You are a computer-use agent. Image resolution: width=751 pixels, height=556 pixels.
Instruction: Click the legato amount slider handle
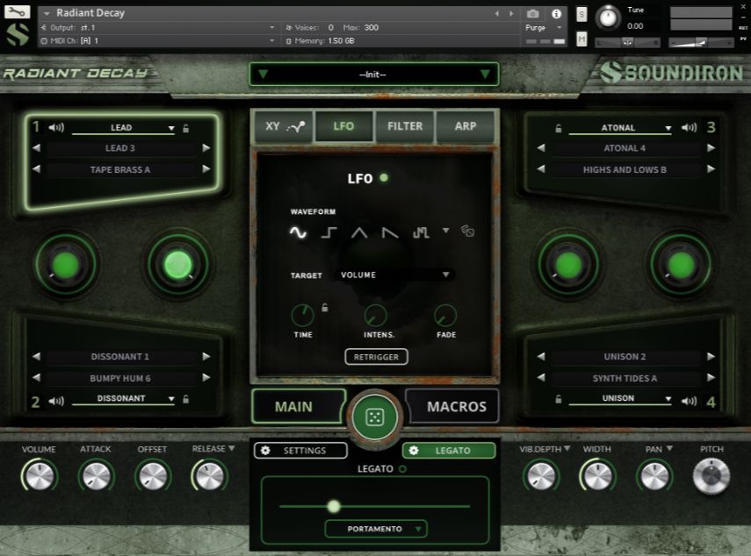tap(334, 506)
